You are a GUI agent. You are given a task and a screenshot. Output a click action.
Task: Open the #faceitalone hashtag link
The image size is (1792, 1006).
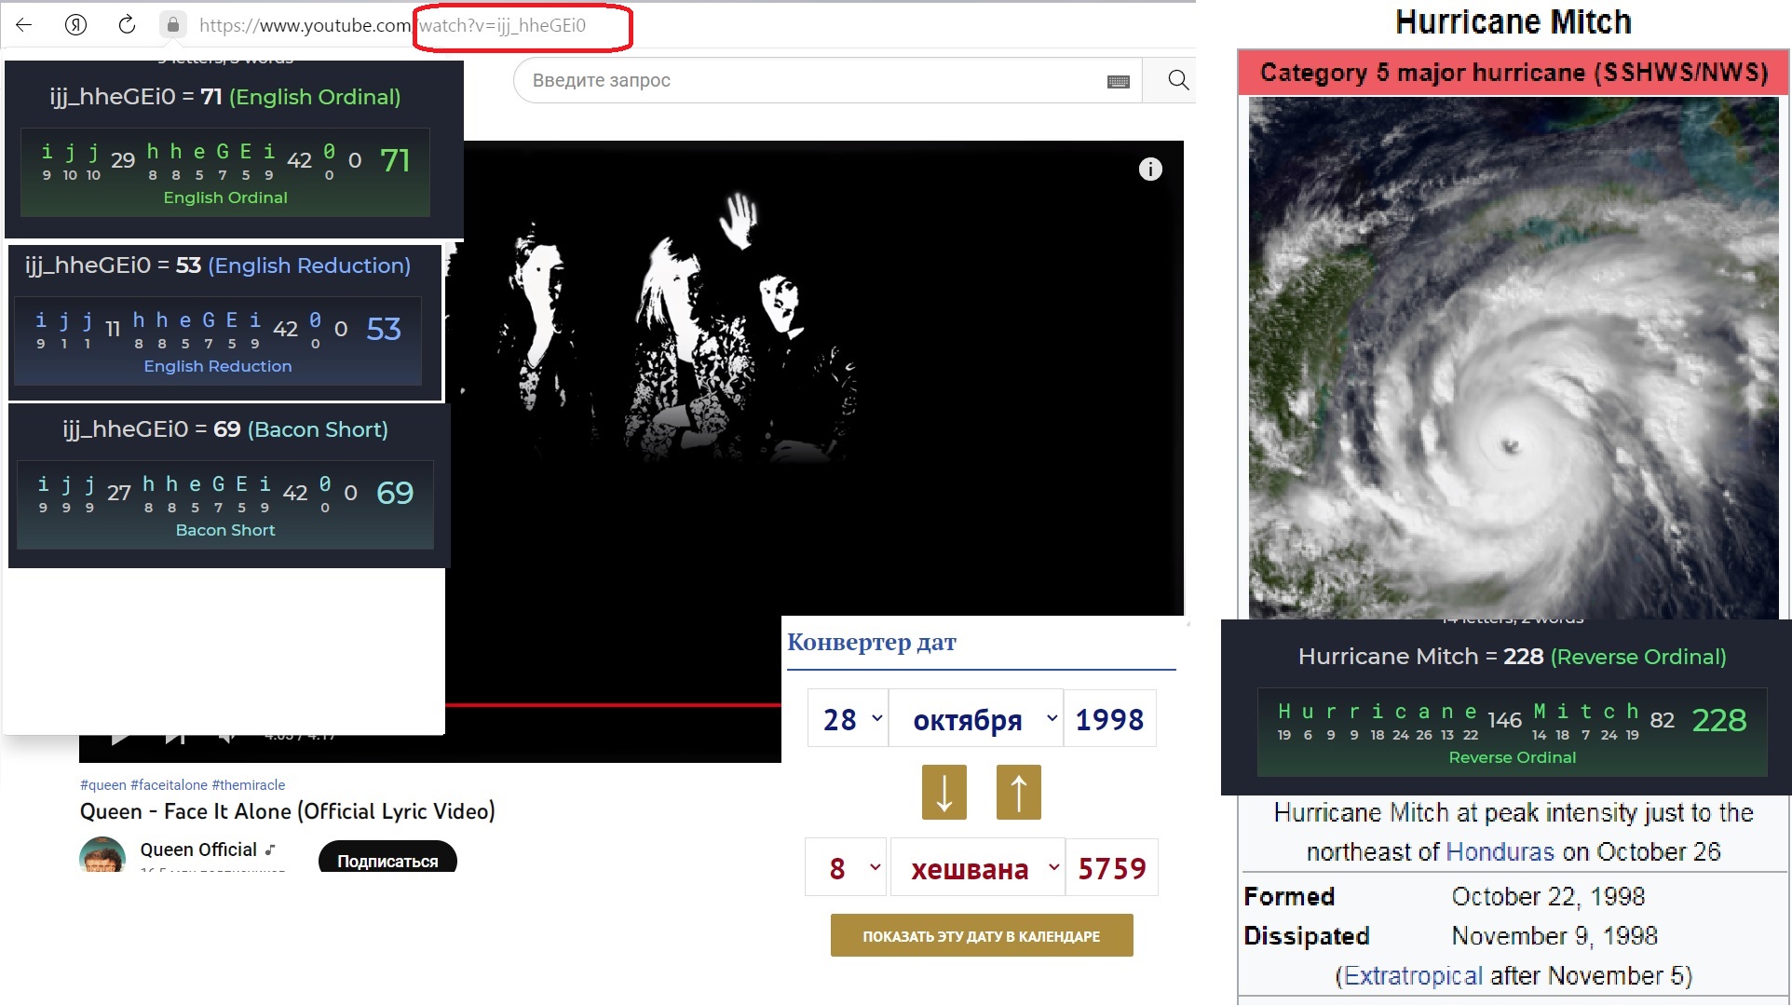click(169, 785)
